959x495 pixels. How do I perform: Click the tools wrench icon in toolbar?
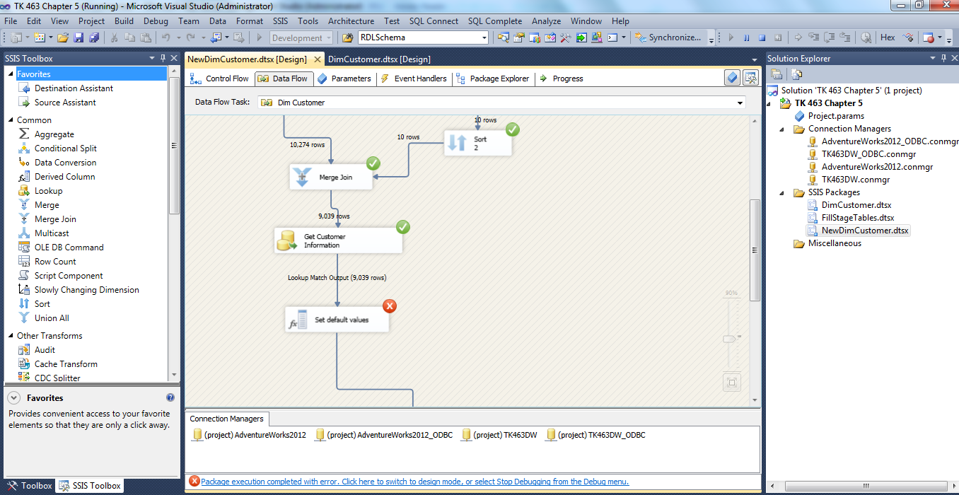pyautogui.click(x=565, y=37)
